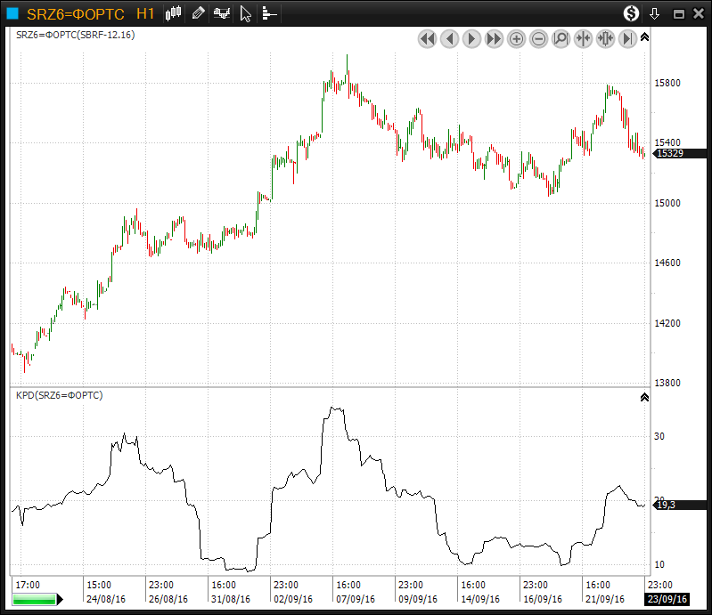
Task: Zoom in with the plus magnifier
Action: (x=516, y=39)
